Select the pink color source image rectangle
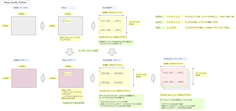The width and height of the screenshot is (236, 111). pos(24,78)
